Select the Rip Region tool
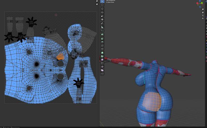The height and width of the screenshot is (128, 207). tap(102, 74)
